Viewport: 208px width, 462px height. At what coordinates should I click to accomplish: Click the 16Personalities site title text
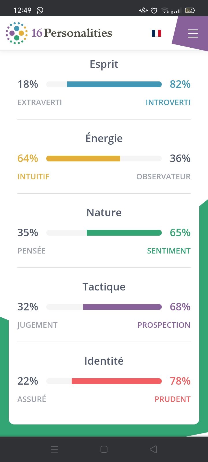point(72,33)
